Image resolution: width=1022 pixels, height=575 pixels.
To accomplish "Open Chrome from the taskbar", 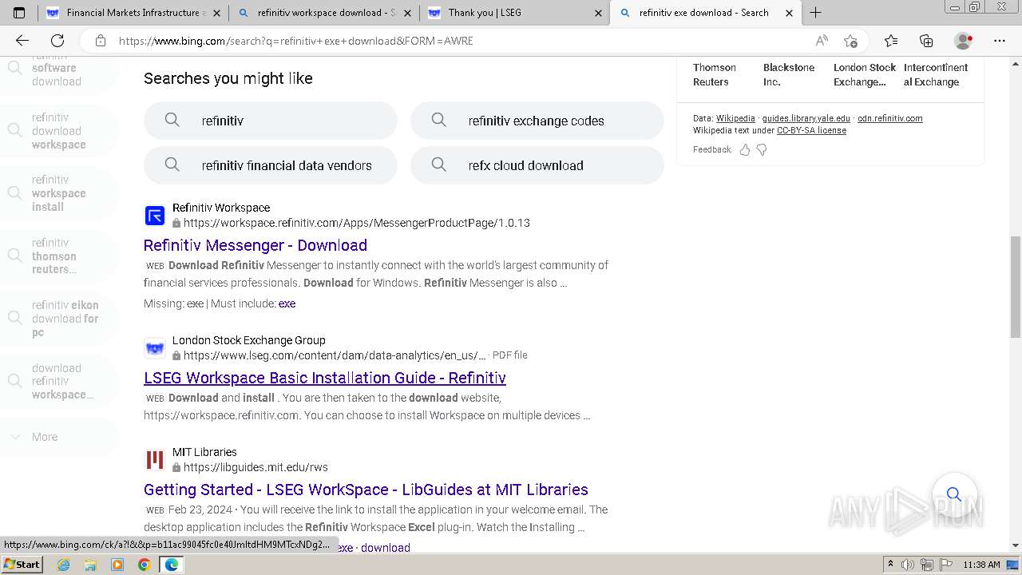I will (144, 565).
